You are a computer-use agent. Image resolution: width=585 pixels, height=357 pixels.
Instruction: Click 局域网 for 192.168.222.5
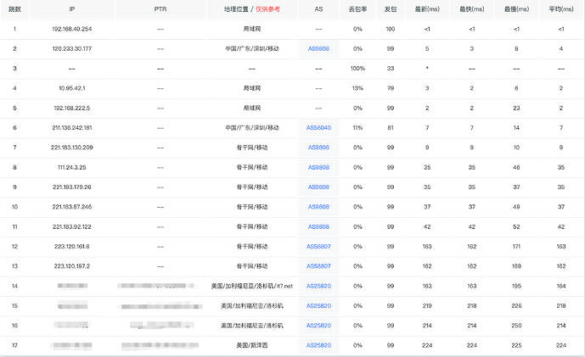252,108
